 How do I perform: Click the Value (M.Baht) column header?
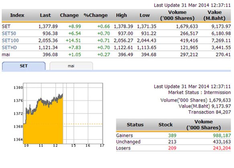pyautogui.click(x=215, y=15)
